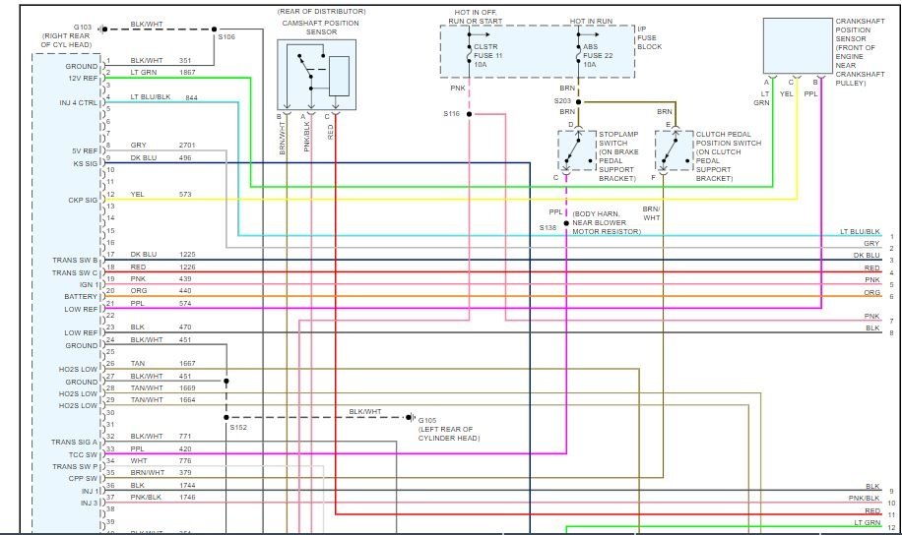The width and height of the screenshot is (902, 535).
Task: Select the G105 ground label
Action: point(427,421)
